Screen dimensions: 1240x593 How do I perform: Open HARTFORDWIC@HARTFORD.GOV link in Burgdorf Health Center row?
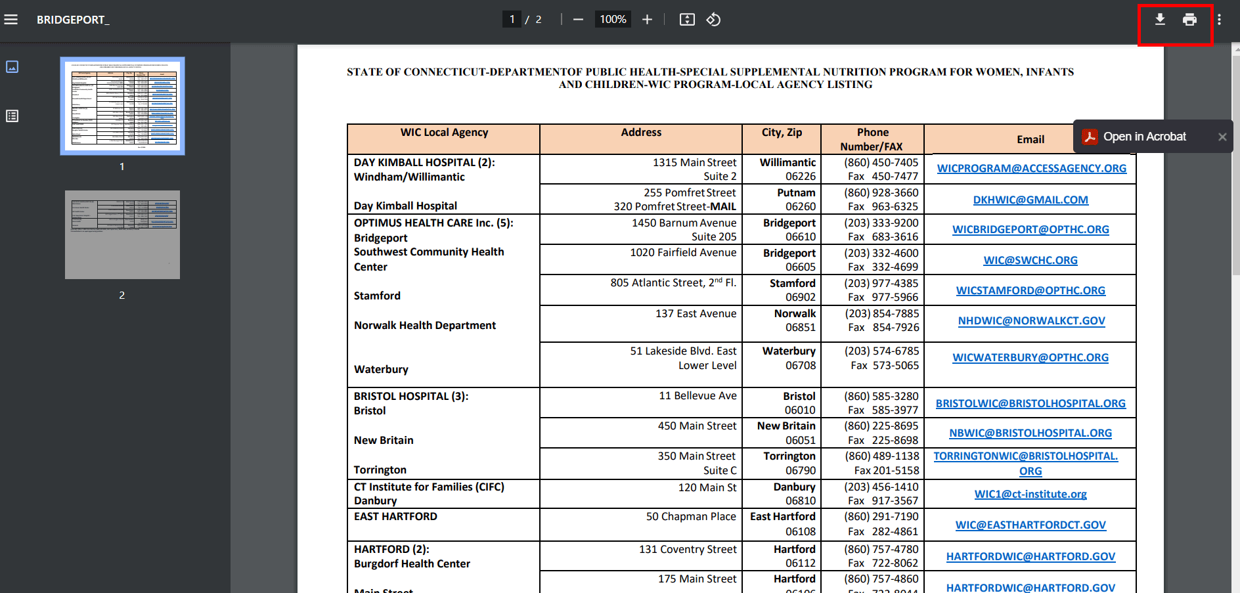point(1030,557)
